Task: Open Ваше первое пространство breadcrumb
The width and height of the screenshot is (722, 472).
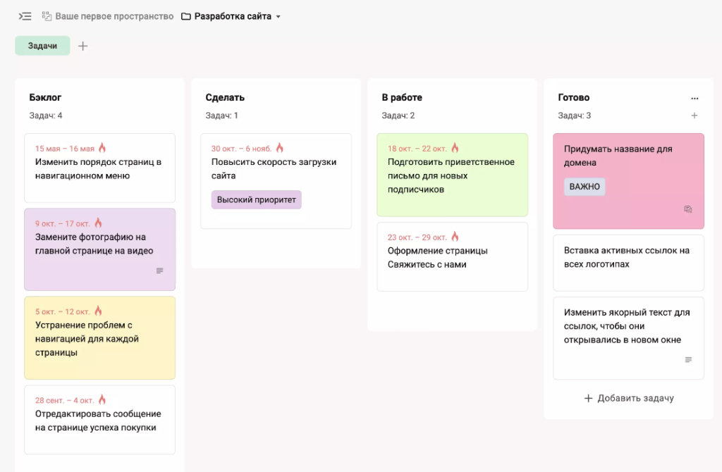Action: (107, 16)
